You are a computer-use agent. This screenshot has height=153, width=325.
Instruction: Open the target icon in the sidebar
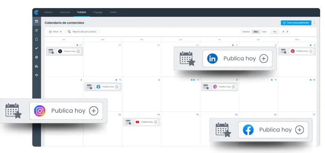pyautogui.click(x=37, y=57)
